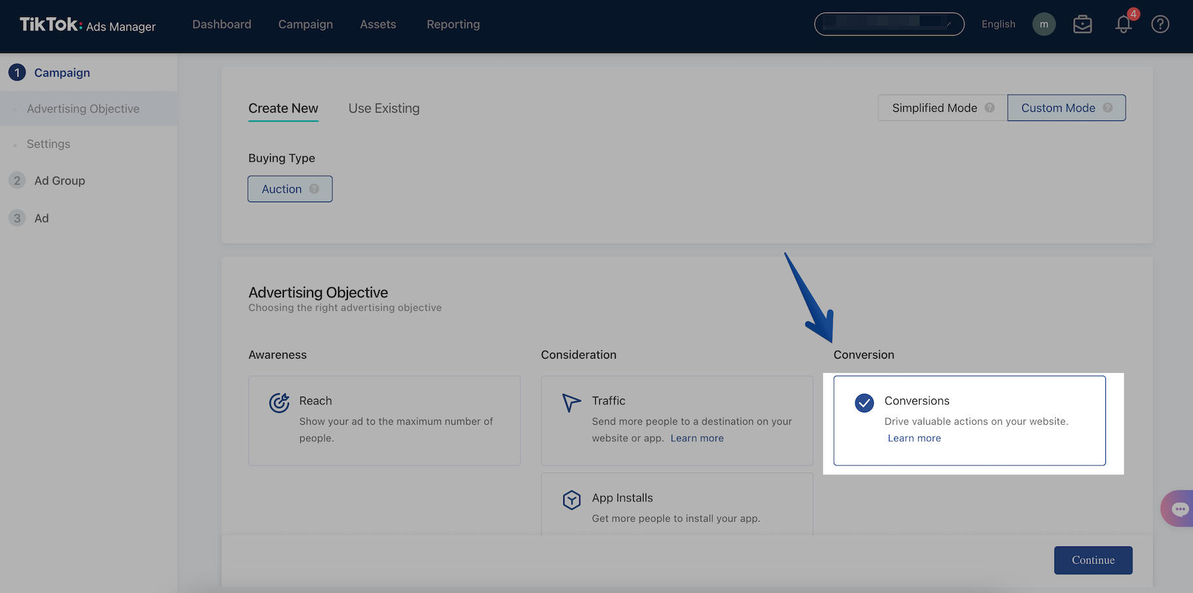Select the Reach objective card
The height and width of the screenshot is (593, 1193).
[x=384, y=420]
